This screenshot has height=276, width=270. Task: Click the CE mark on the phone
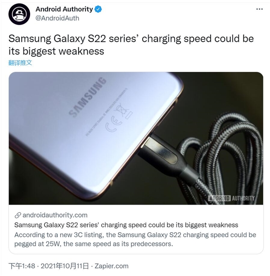114,125
